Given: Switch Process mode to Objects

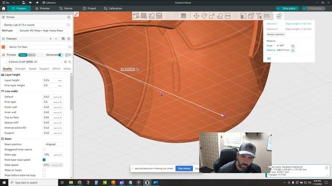Looking at the screenshot, I should [32, 55].
